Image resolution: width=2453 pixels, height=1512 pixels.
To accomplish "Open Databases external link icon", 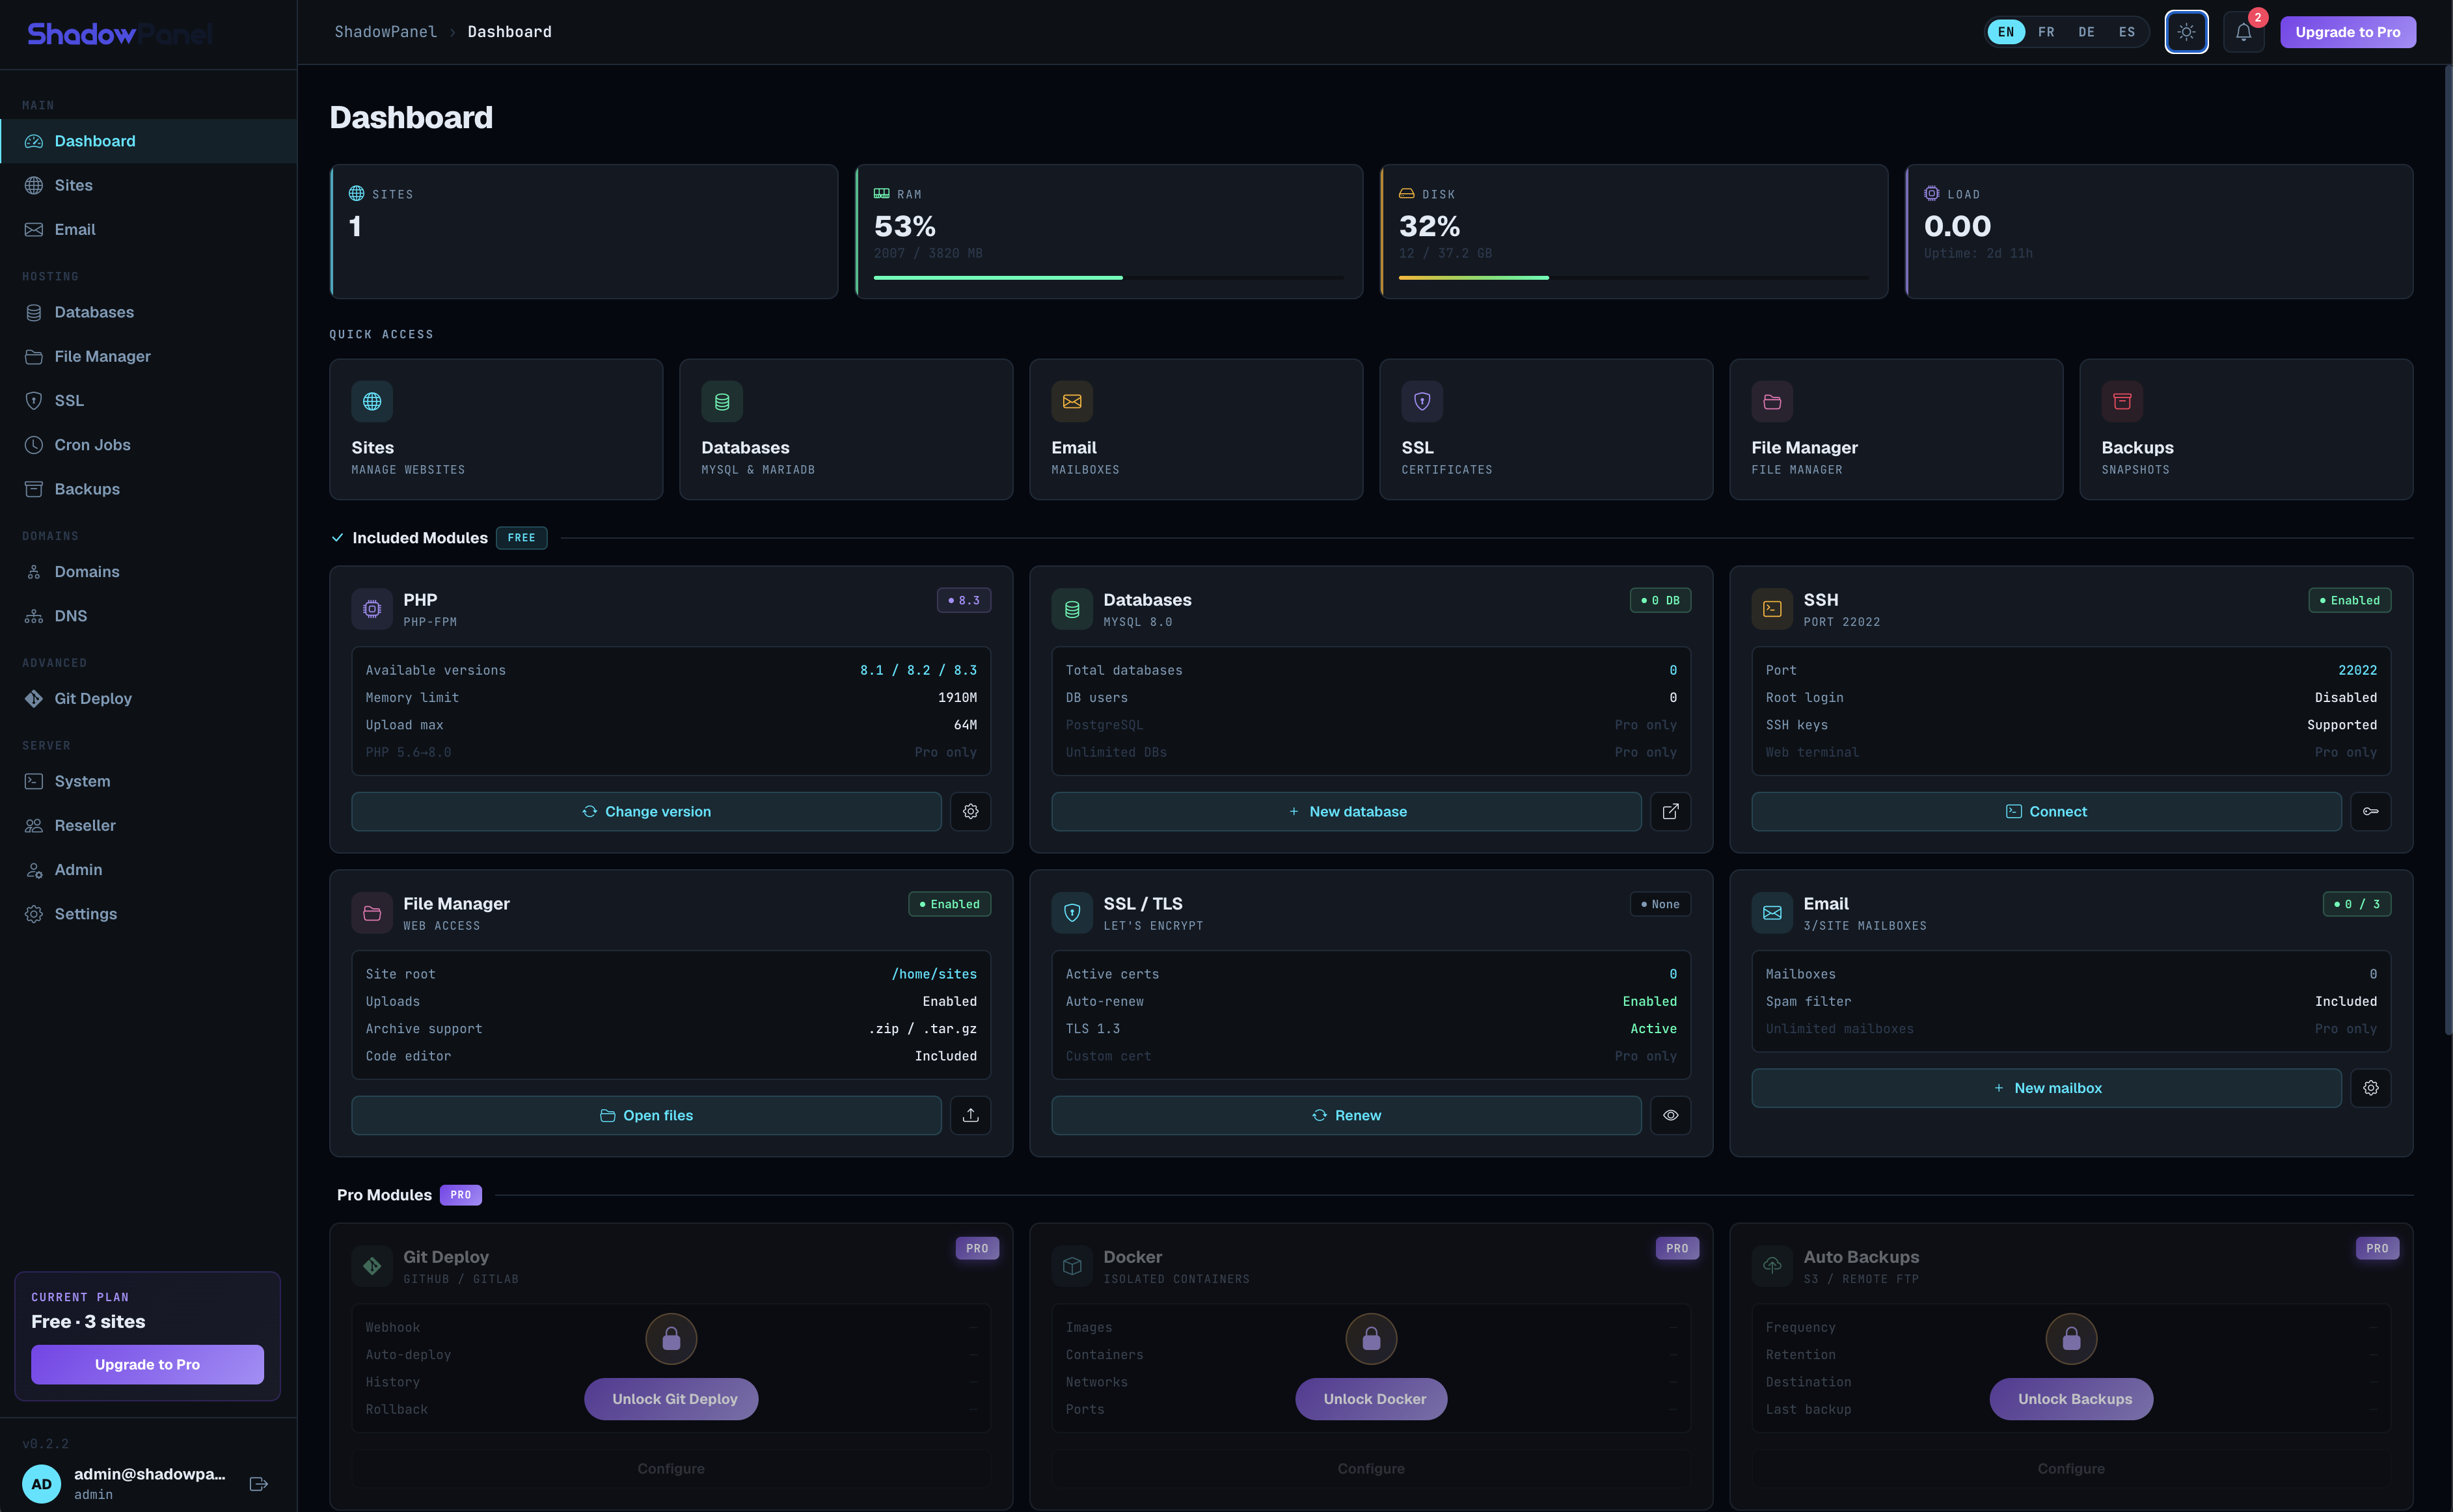I will coord(1670,811).
